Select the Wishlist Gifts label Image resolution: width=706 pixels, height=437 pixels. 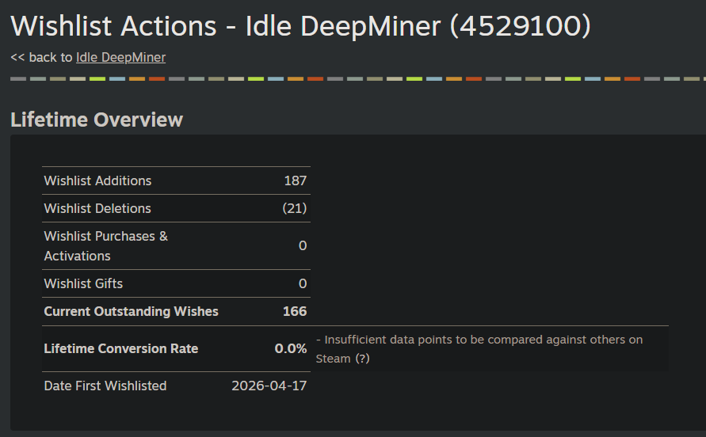83,283
